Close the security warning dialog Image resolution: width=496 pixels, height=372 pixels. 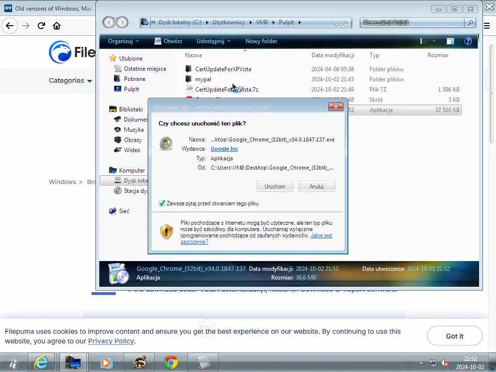click(x=336, y=107)
